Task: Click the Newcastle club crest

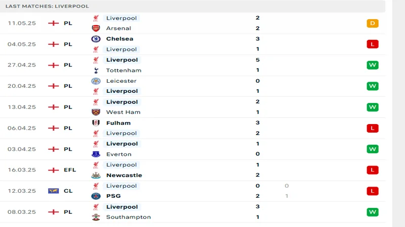Action: 96,175
